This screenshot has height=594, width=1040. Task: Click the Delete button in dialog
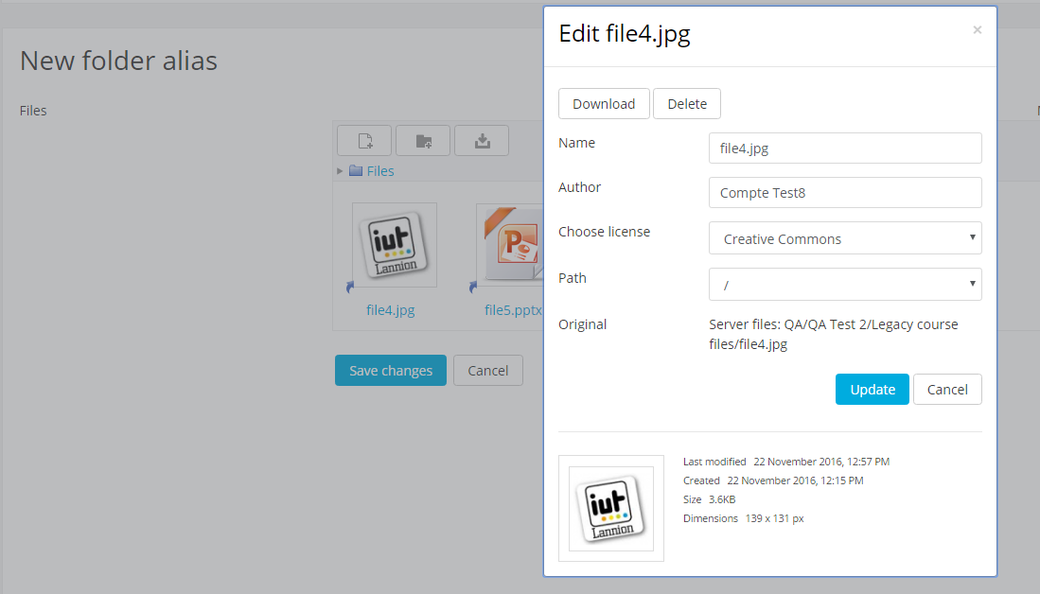(687, 104)
